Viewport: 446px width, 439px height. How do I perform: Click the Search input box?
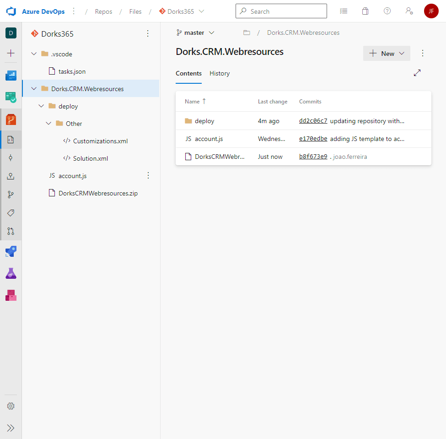tap(281, 11)
